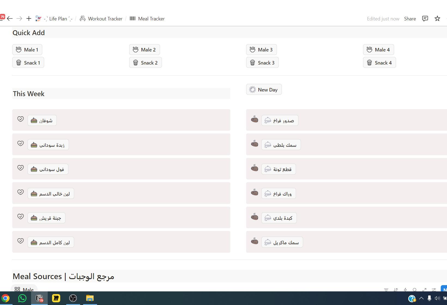The width and height of the screenshot is (447, 305).
Task: Quick add Male 3 meal
Action: [261, 50]
